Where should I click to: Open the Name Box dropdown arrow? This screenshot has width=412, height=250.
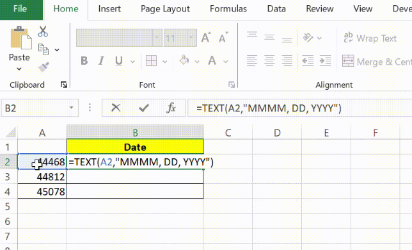[71, 108]
